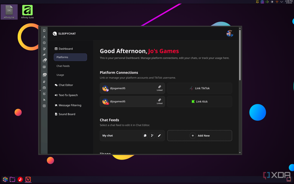Open the Reading List book icon in the sidebar
Image resolution: width=294 pixels, height=184 pixels.
[44, 67]
